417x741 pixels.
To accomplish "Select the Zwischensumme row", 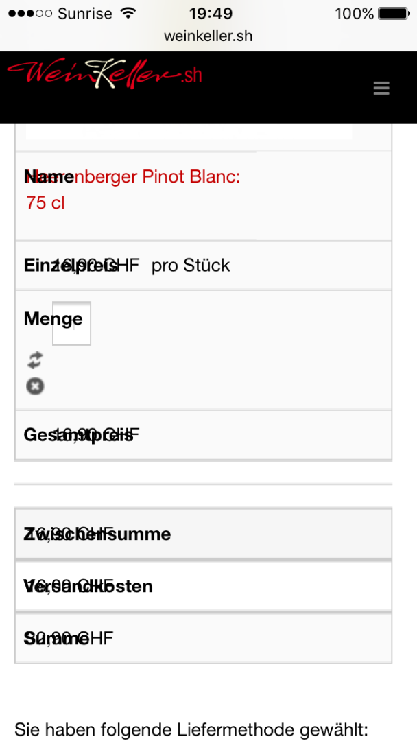I will pos(203,534).
